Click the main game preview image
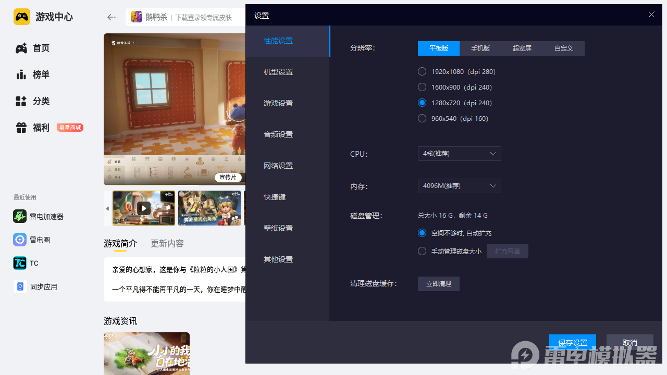This screenshot has width=667, height=375. [175, 109]
